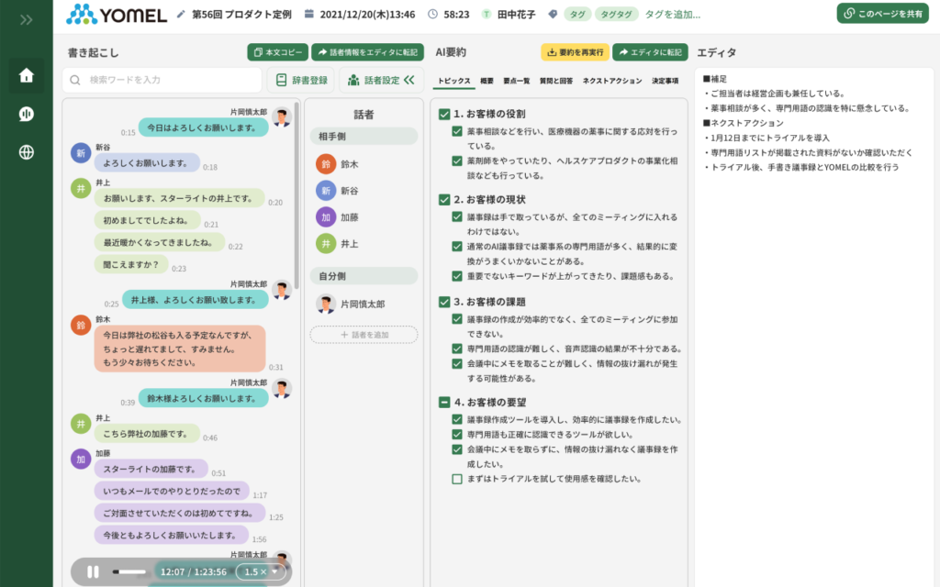Viewport: 940px width, 587px height.
Task: Go to Home in left sidebar
Action: 26,75
